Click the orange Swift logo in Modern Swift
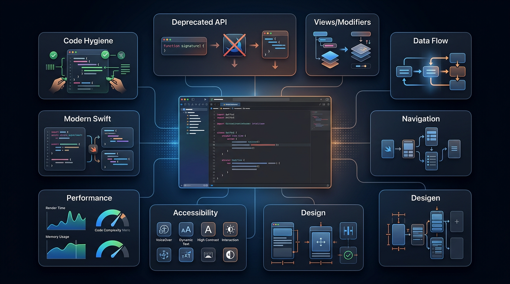The image size is (510, 284). coord(93,149)
